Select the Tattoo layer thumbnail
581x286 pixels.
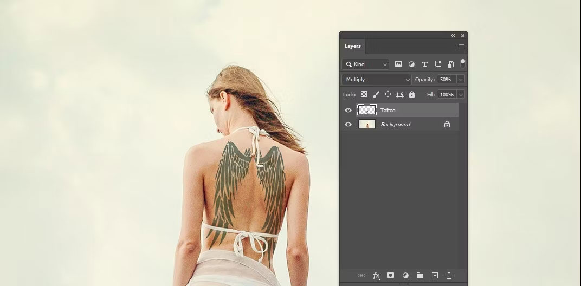click(367, 110)
